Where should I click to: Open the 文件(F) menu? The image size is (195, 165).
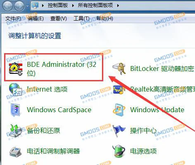coord(13,19)
